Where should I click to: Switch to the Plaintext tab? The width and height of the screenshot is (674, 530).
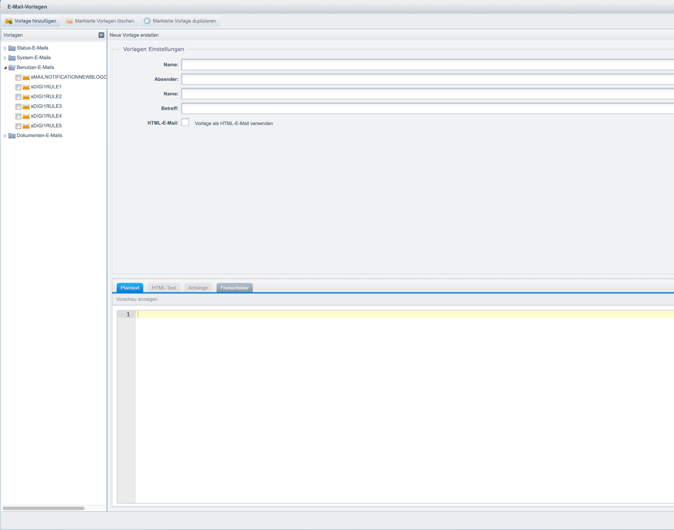tap(130, 288)
